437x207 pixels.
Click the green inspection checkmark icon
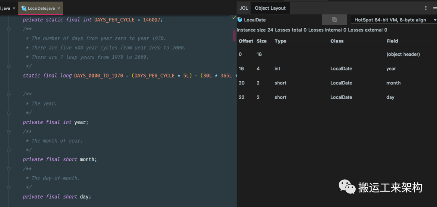point(234,18)
